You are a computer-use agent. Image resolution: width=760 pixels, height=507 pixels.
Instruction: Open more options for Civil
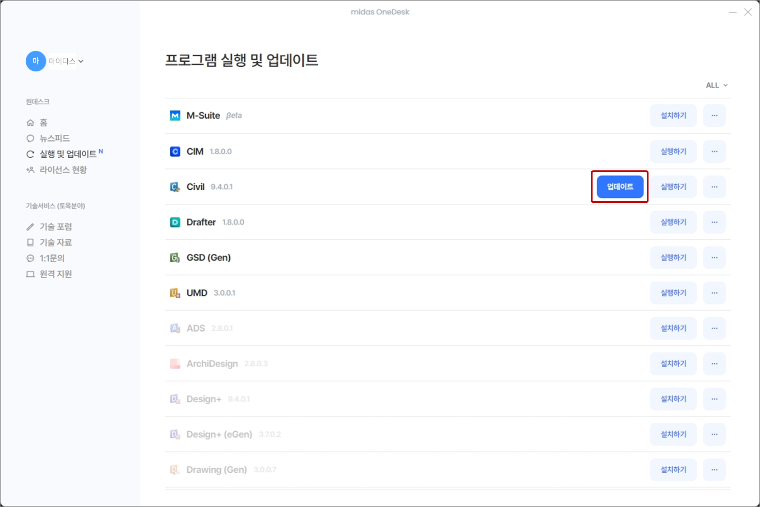click(x=714, y=187)
